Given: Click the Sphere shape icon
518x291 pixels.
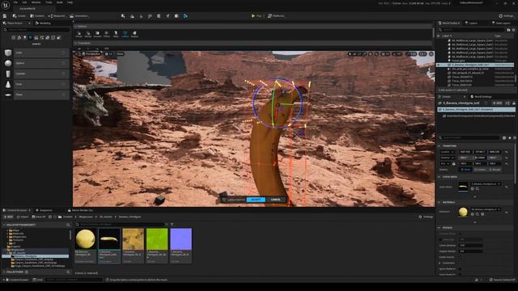Looking at the screenshot, I should pos(8,63).
